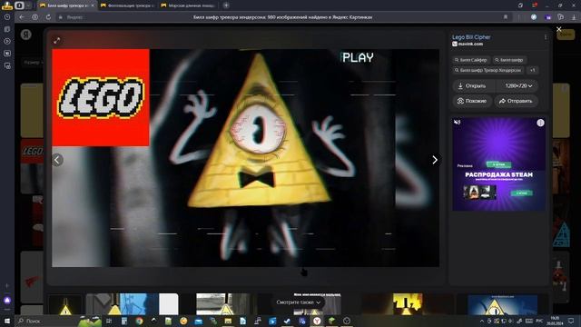Viewport: 581px width, 327px height.
Task: Search the related tag 'Билл шифр'
Action: point(509,60)
